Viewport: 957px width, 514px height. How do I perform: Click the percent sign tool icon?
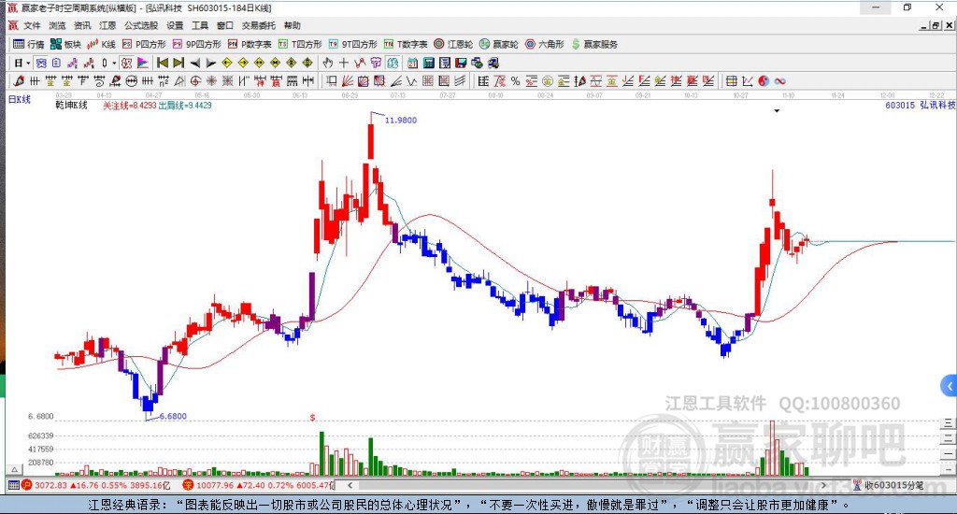tap(515, 81)
